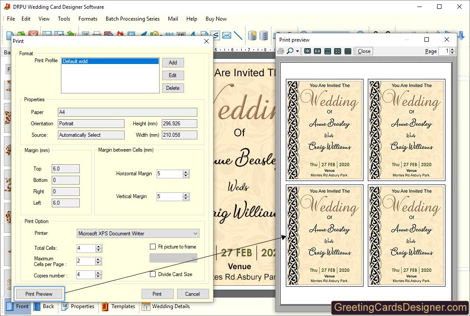
Task: Click the Orientation field showing Portrait
Action: pos(91,124)
